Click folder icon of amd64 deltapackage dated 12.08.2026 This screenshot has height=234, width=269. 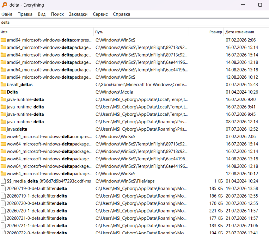pyautogui.click(x=3, y=77)
